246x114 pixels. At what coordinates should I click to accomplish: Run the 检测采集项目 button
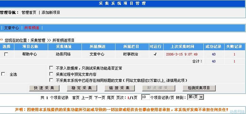click(x=199, y=88)
